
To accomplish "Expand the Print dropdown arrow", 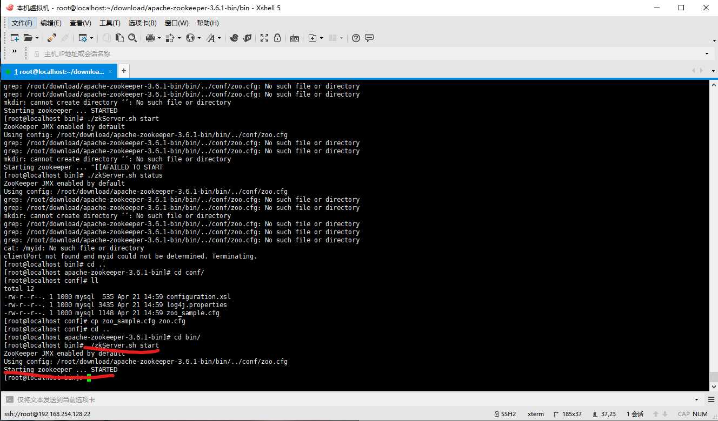I will tap(159, 38).
